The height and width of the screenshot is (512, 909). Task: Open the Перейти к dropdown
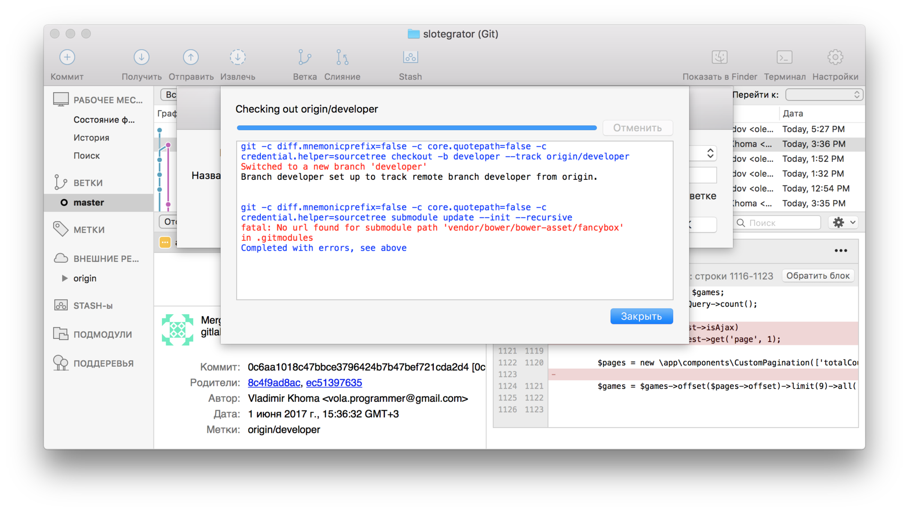click(x=824, y=95)
